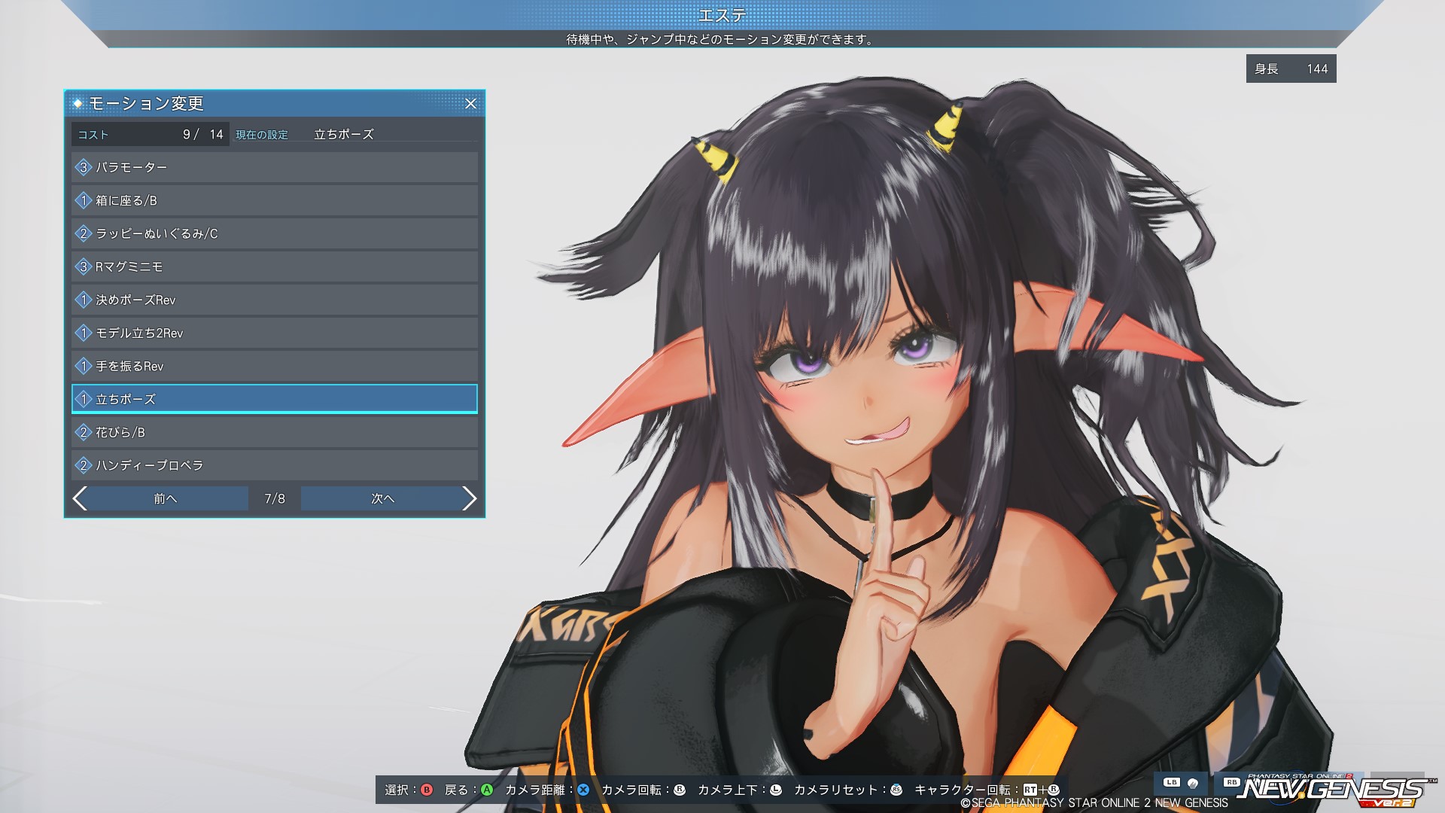Choose ラッピーぬいぐるみ/C from the list
The image size is (1445, 813).
click(x=275, y=233)
